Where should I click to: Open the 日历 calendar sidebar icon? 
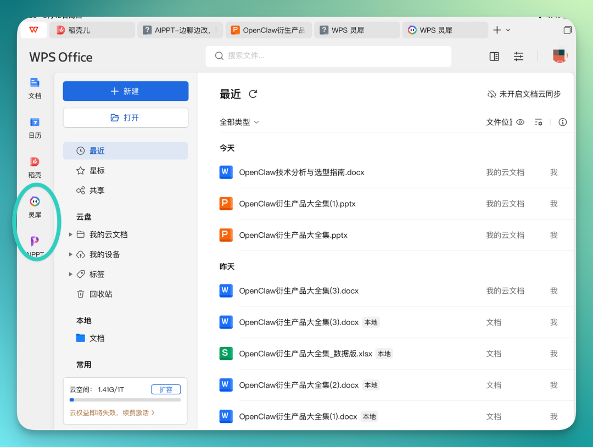(35, 122)
